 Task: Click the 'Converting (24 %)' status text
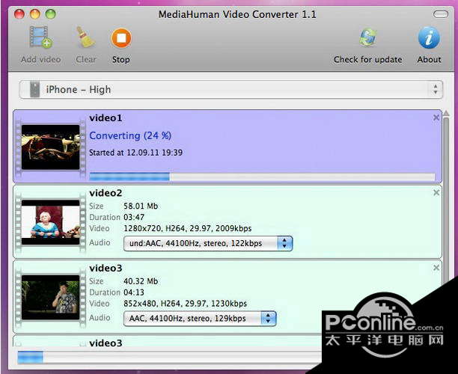(130, 135)
